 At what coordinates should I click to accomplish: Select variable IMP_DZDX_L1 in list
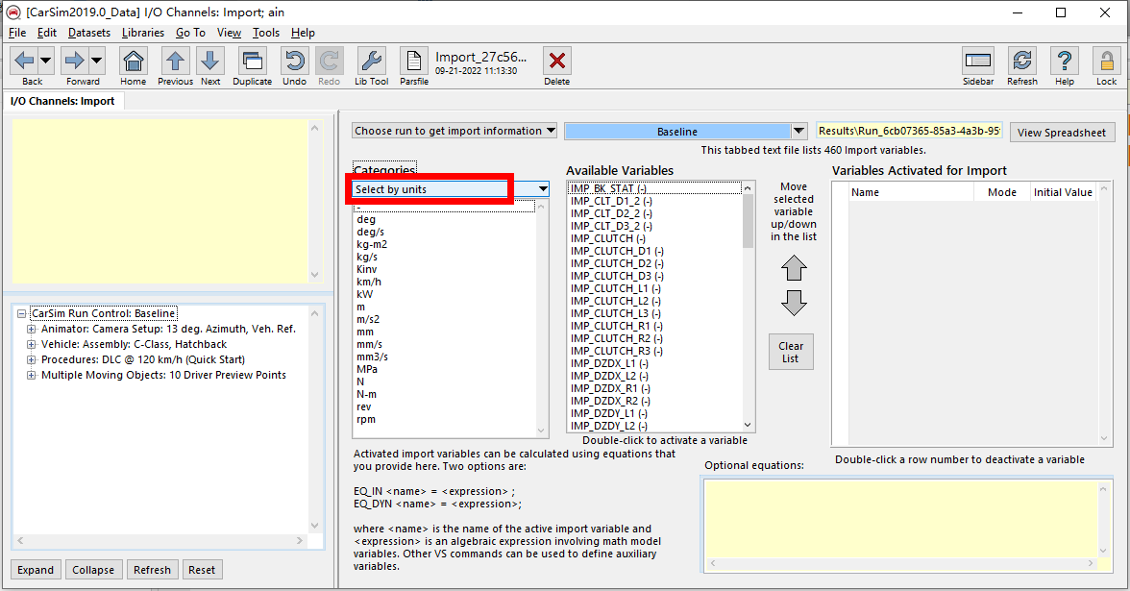(x=609, y=363)
